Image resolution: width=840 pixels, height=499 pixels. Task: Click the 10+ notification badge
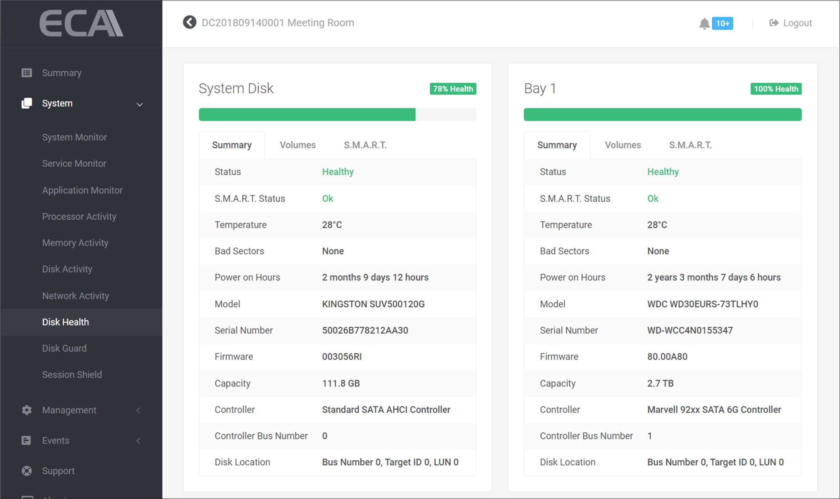pos(723,23)
